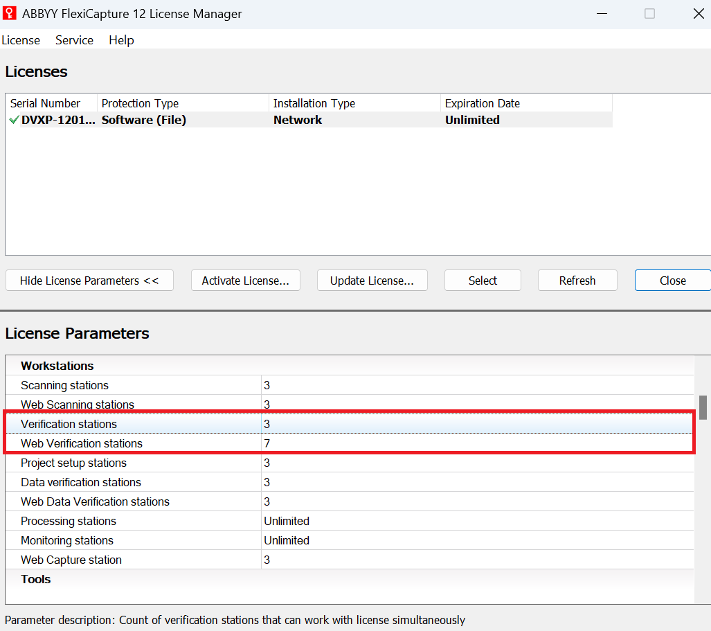The image size is (711, 631).
Task: Close the window with the X button
Action: [699, 14]
